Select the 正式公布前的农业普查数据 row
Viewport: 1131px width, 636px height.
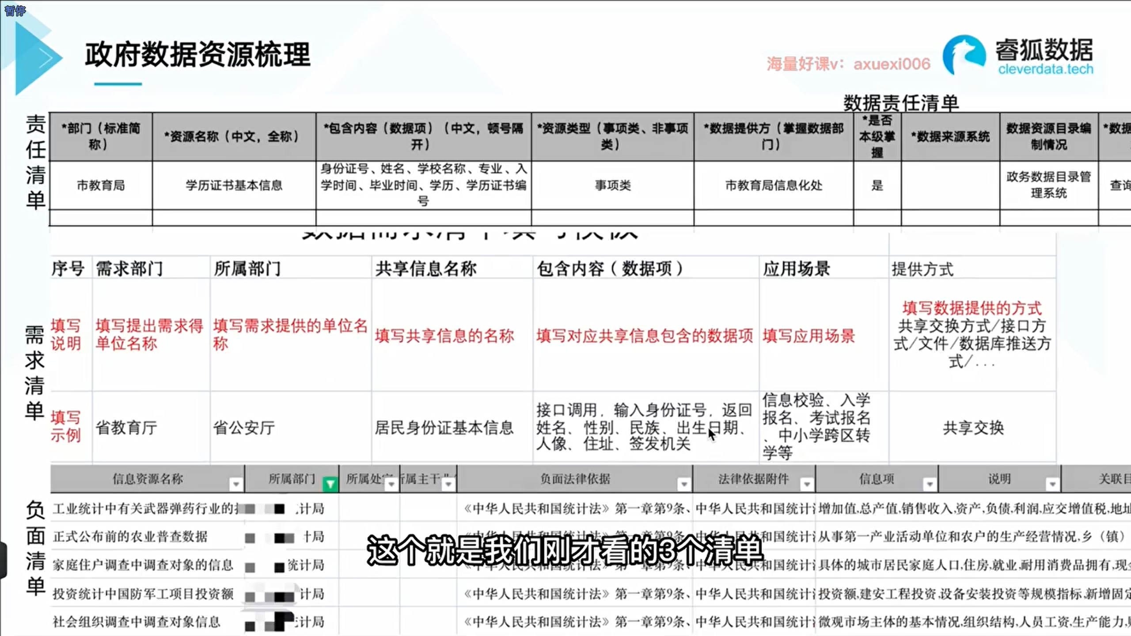[x=591, y=537]
